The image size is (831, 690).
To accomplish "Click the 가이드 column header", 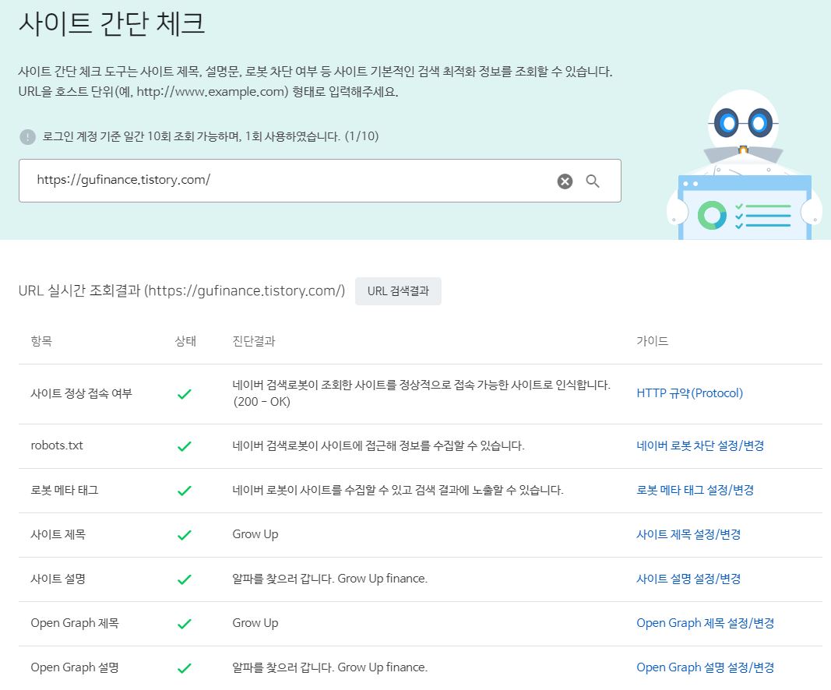I will click(x=653, y=341).
